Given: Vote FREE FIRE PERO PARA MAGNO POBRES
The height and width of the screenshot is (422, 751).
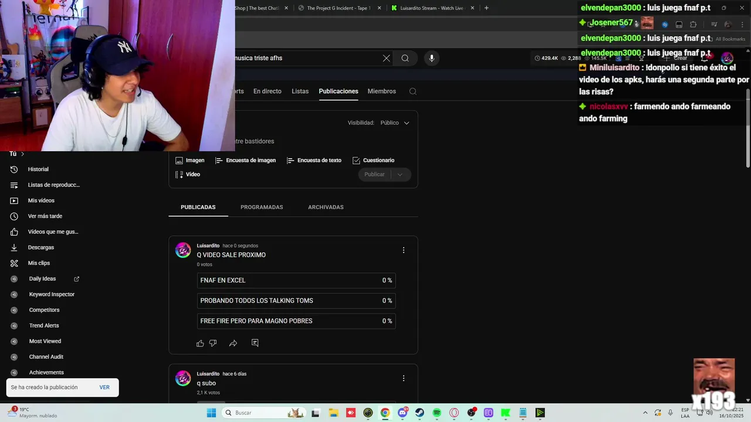Looking at the screenshot, I should pos(296,321).
